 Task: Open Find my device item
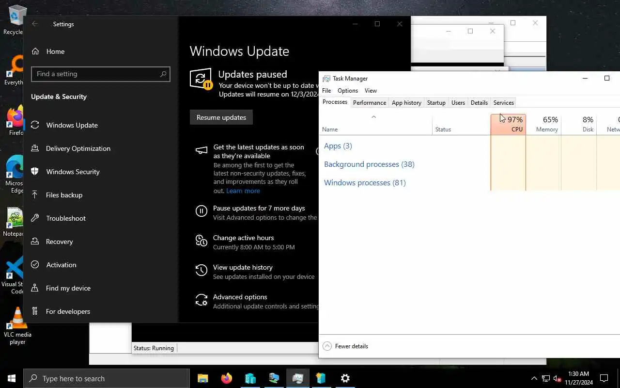pyautogui.click(x=68, y=288)
